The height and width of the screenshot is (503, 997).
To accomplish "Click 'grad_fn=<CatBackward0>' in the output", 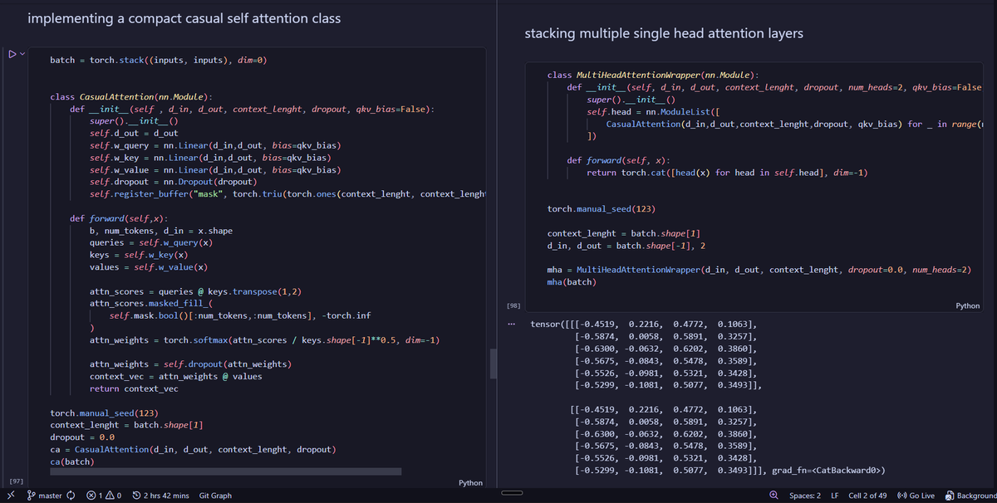I will coord(825,470).
